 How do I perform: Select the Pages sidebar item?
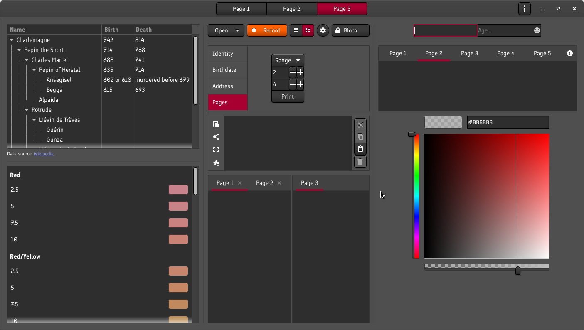[228, 102]
